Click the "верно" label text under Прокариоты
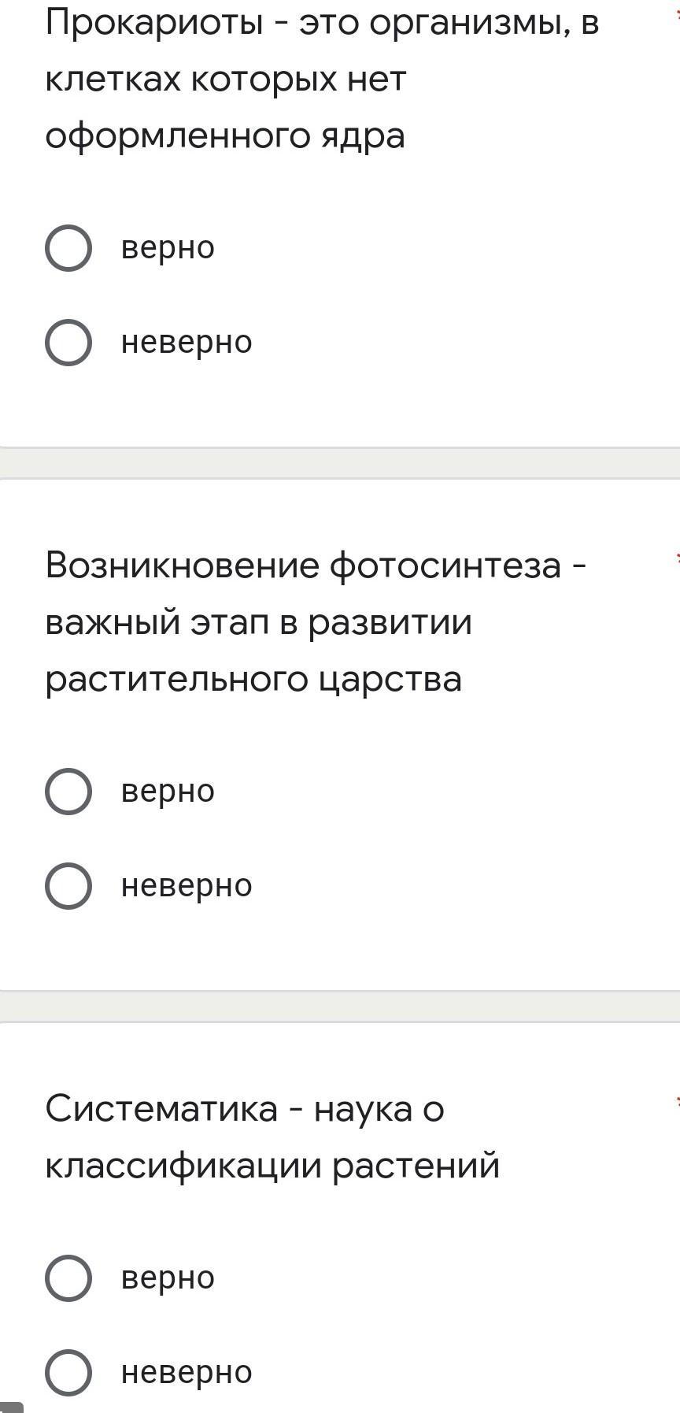The width and height of the screenshot is (680, 1413). tap(168, 248)
